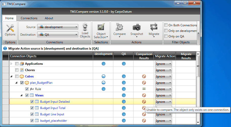The image size is (231, 127).
Task: Open Migrate Action dropdown for budget_placeholder
Action: [x=163, y=121]
